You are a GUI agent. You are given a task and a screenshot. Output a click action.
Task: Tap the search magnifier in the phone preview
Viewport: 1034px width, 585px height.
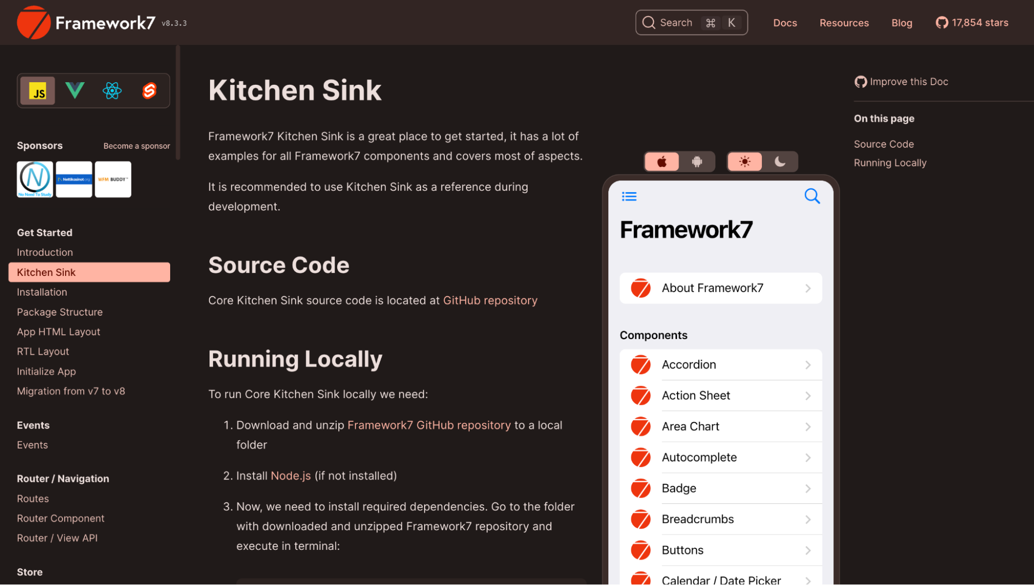tap(812, 196)
